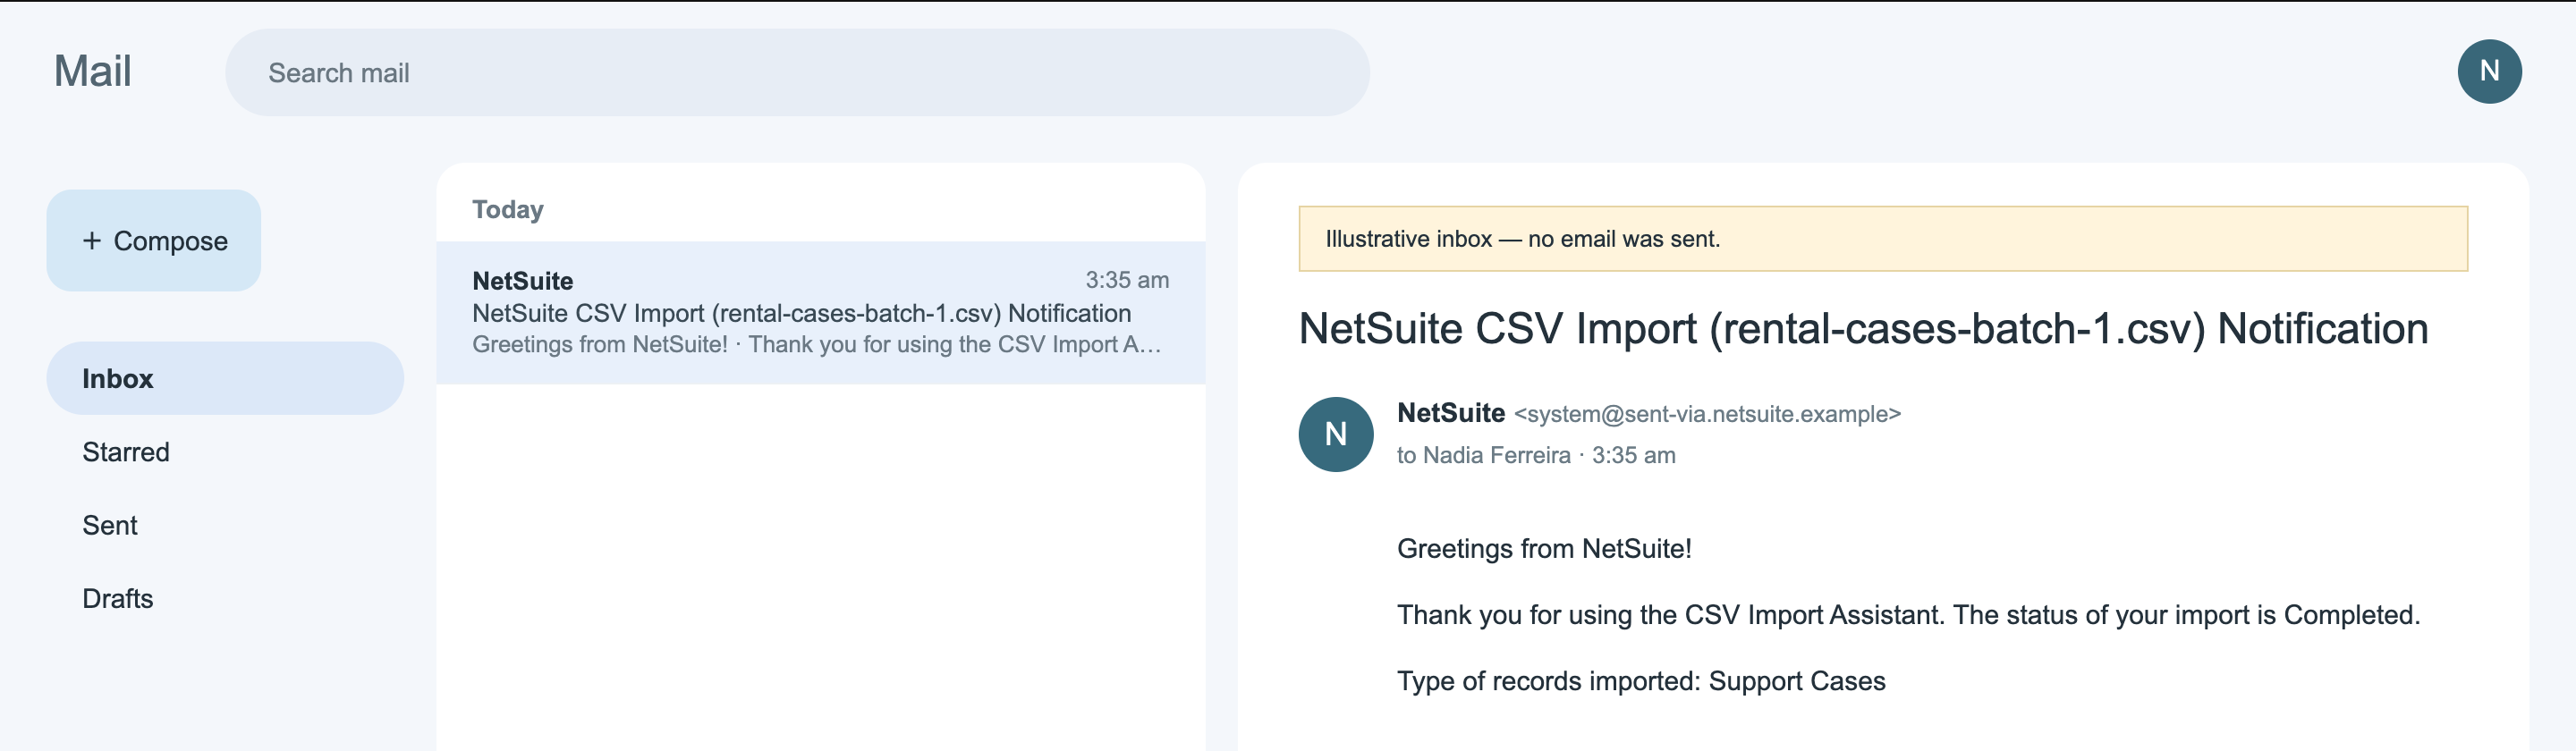
Task: Click the 'Illustrative inbox' notice banner
Action: 1882,238
